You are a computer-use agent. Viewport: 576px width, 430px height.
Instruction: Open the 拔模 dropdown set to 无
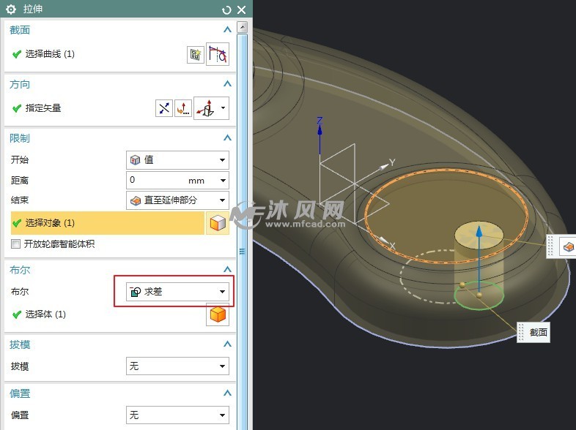pos(177,366)
